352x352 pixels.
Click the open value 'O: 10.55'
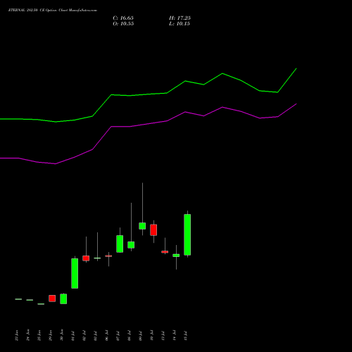pyautogui.click(x=123, y=24)
